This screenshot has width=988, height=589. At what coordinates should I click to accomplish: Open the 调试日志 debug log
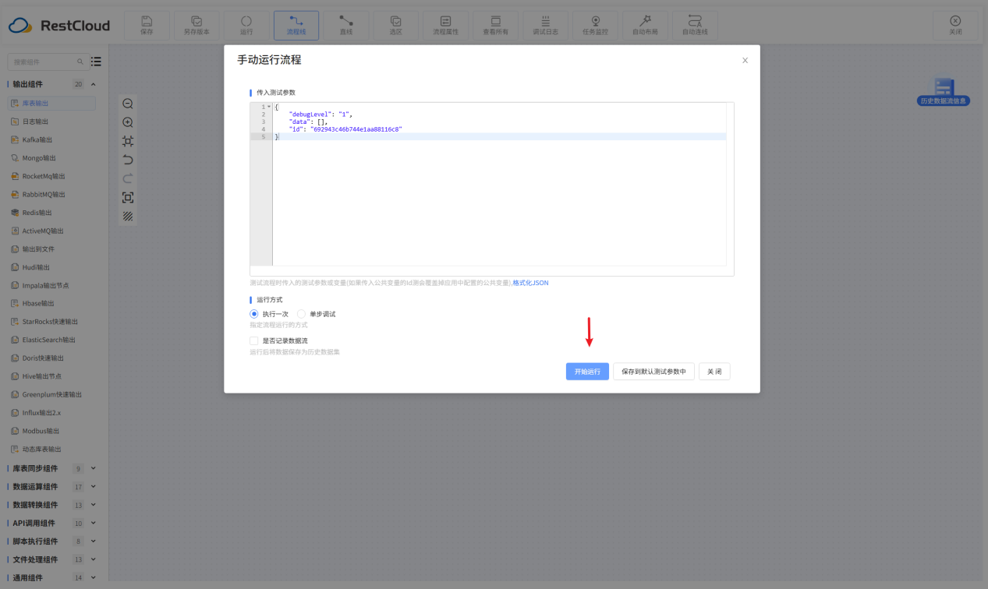(546, 25)
